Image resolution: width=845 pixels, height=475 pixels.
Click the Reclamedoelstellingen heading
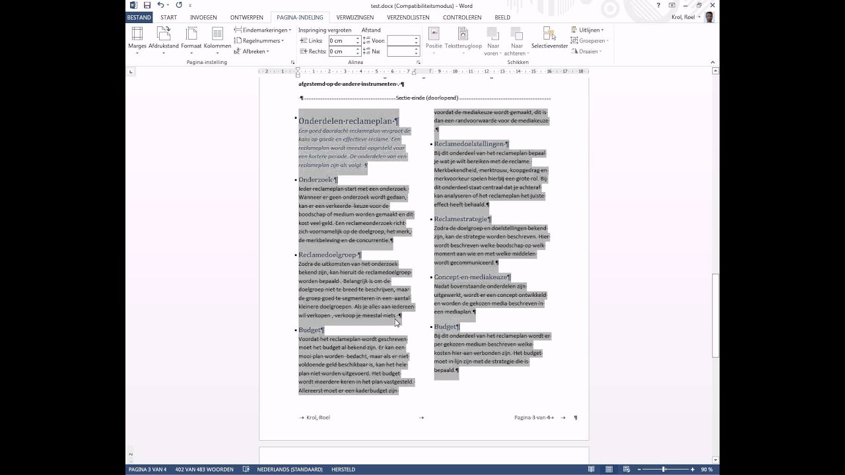[471, 143]
